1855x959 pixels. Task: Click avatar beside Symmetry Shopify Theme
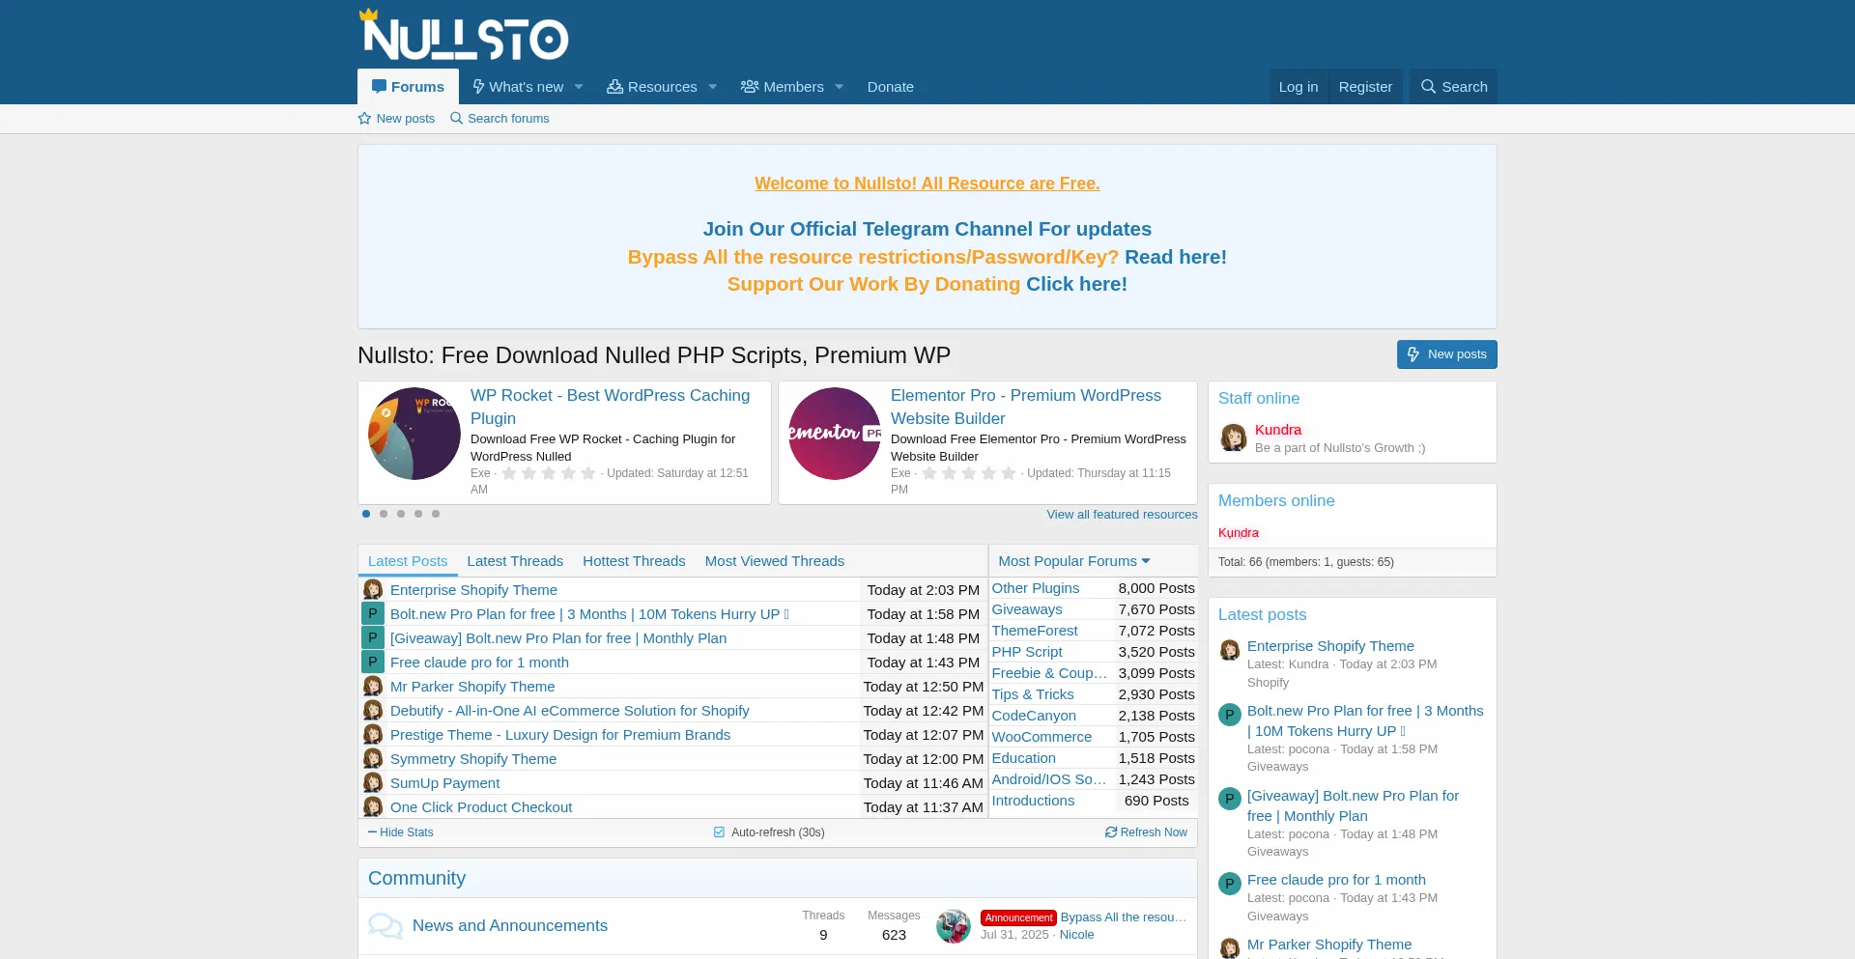[x=373, y=758]
